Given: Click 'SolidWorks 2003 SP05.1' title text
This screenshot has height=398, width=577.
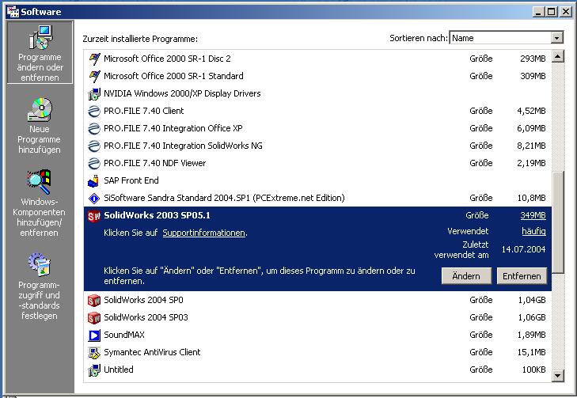Looking at the screenshot, I should (157, 215).
